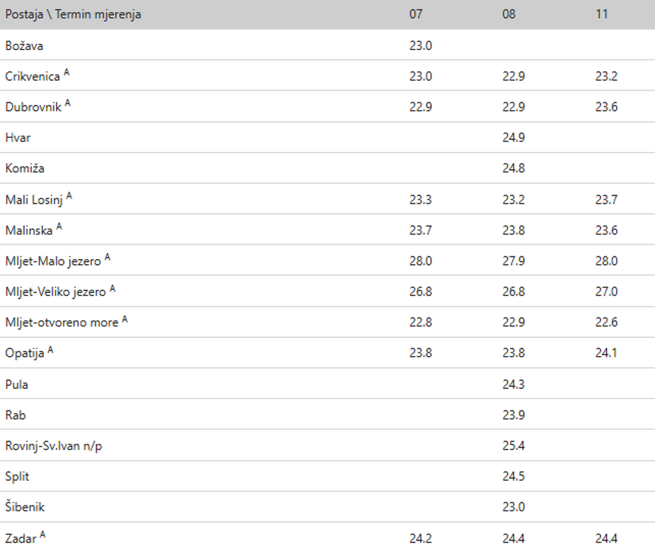The image size is (655, 549).
Task: Click the superscript A next to Zadar
Action: [43, 534]
